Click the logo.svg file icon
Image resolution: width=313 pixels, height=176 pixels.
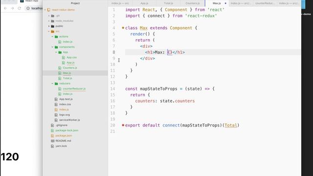pyautogui.click(x=56, y=115)
